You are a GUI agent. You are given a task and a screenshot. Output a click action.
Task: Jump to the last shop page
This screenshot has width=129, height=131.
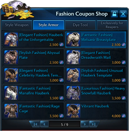(94, 124)
